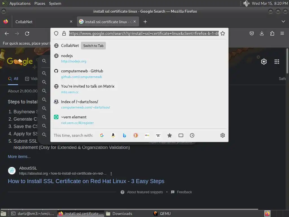Close the install ssl certificate tab
Viewport: 289px width, 217px height.
tap(135, 21)
